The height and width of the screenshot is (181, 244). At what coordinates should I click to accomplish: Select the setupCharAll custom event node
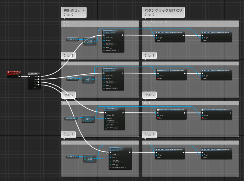point(14,74)
